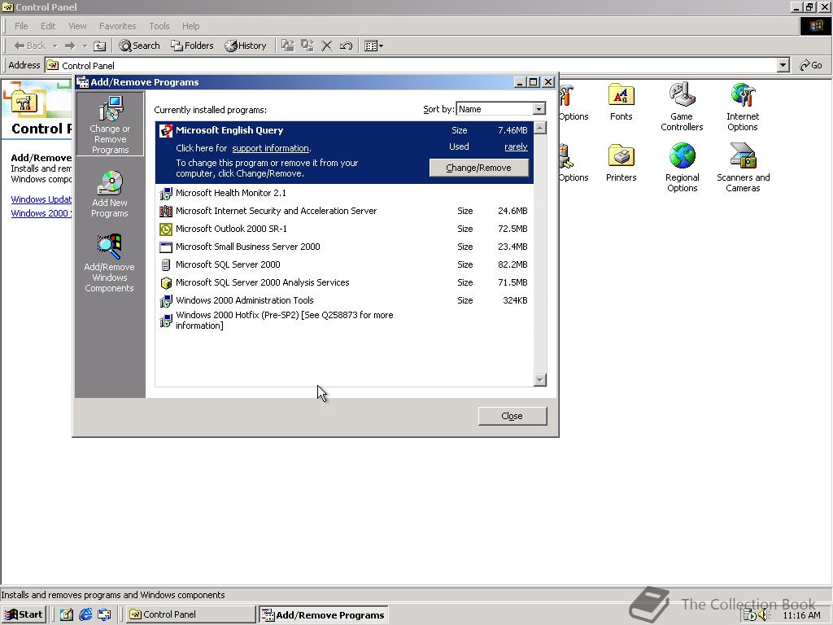Viewport: 833px width, 625px height.
Task: Click the Internet Security and Acceleration Server icon
Action: (166, 211)
